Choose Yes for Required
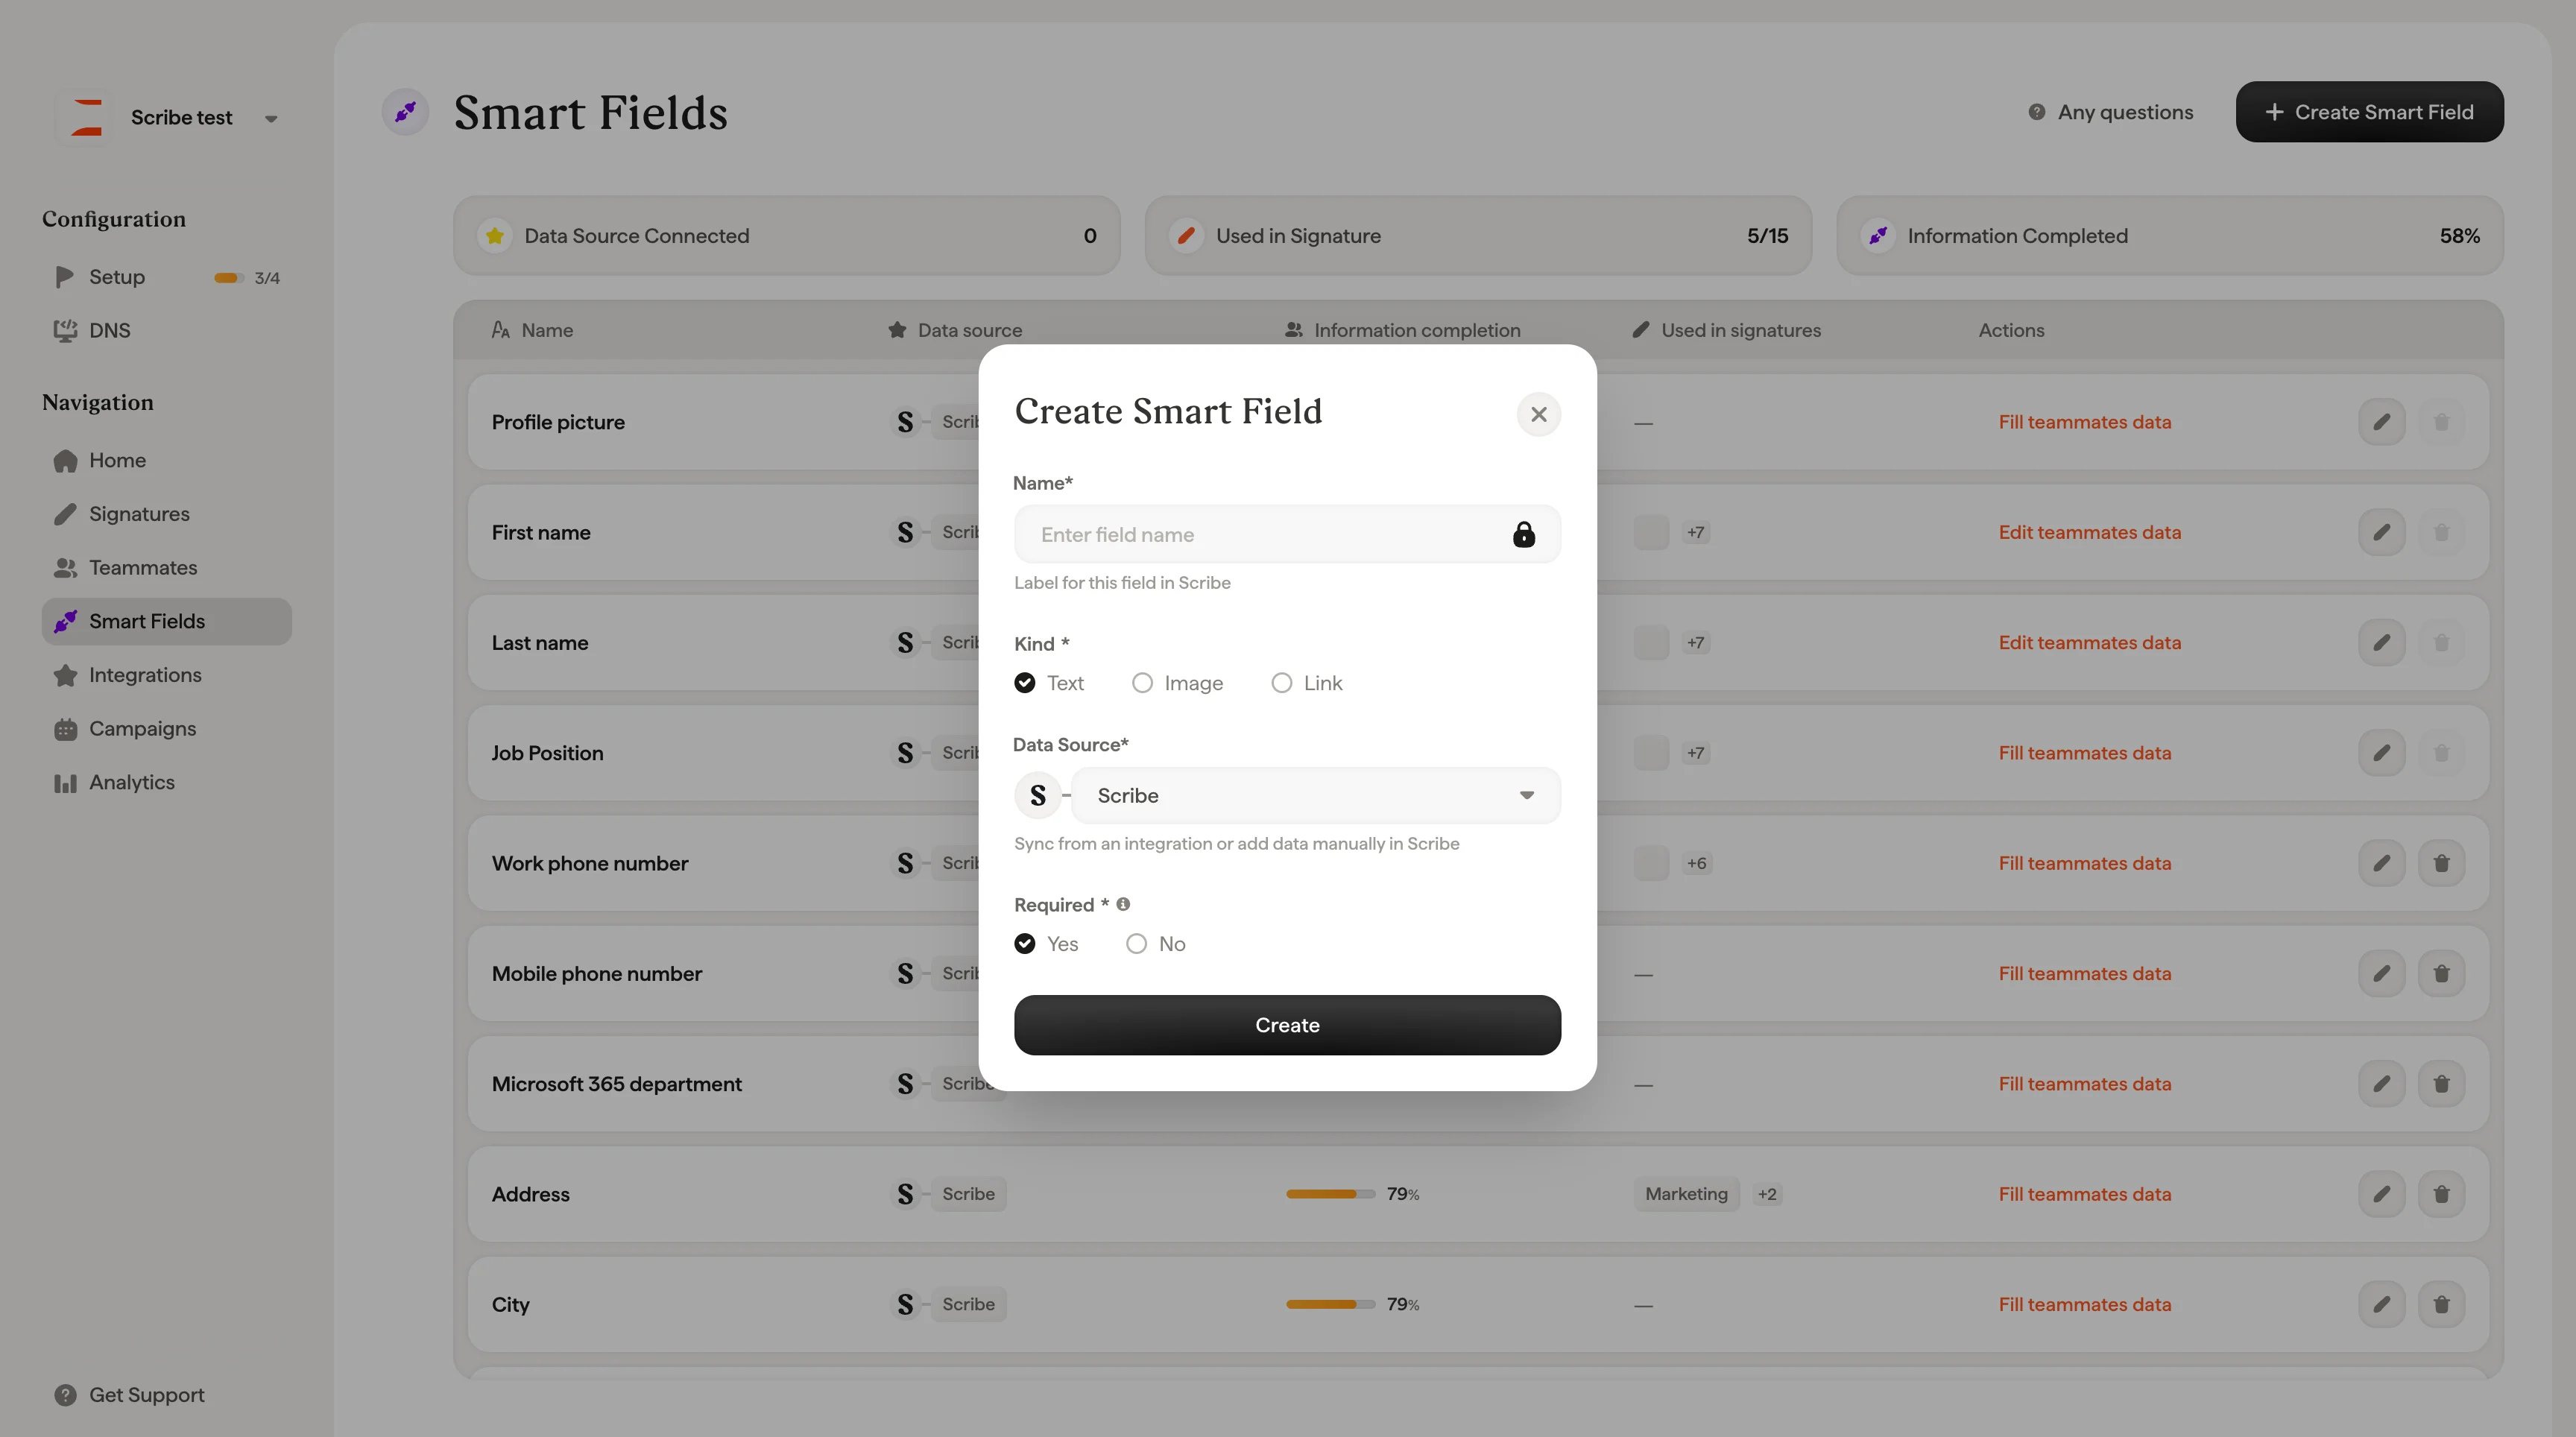 point(1024,944)
